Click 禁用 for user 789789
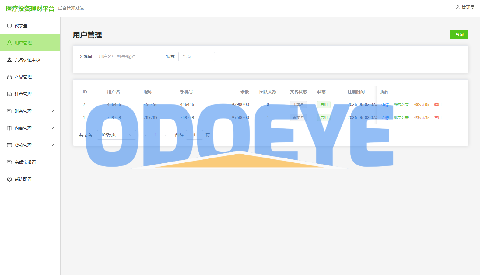 pyautogui.click(x=438, y=117)
